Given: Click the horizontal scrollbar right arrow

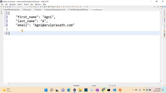Looking at the screenshot, I should (x=158, y=83).
